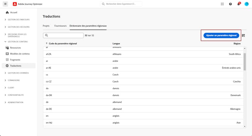Click the Adobe logo icon
The image size is (252, 136).
(15, 4)
